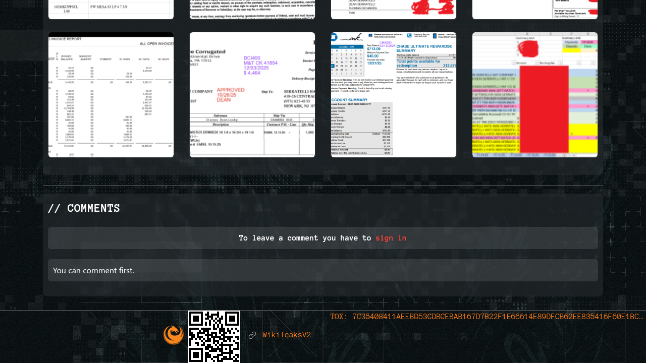
Task: Open the WikileaksV2 footer link
Action: point(287,335)
